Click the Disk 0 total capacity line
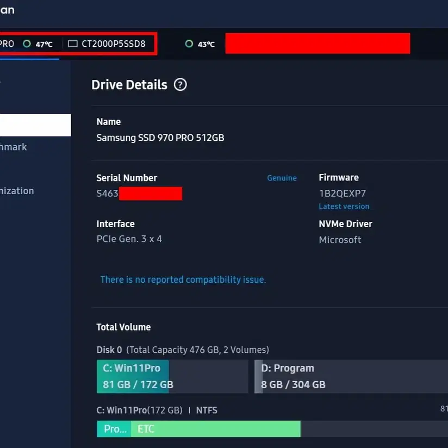Viewport: 448px width, 448px height. [183, 350]
